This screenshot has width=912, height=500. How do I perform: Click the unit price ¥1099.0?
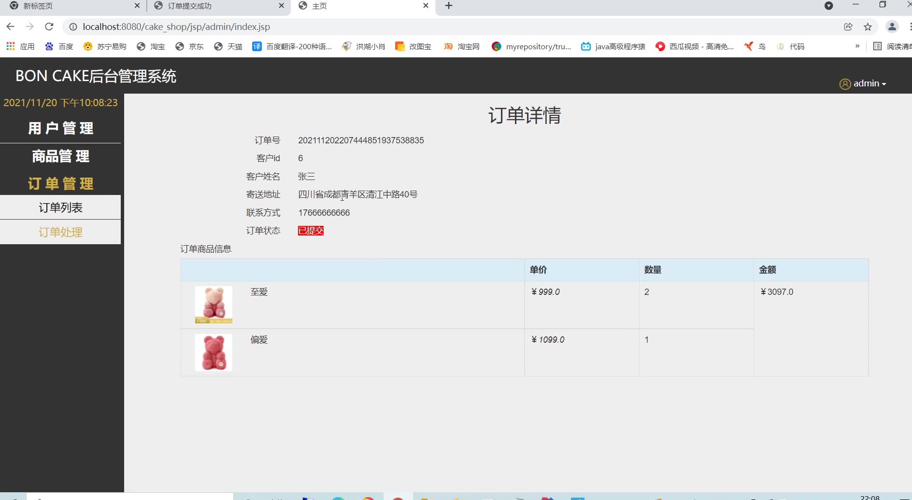548,340
